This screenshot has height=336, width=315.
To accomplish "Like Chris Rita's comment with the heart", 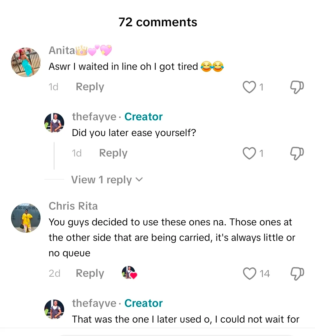I will click(249, 274).
